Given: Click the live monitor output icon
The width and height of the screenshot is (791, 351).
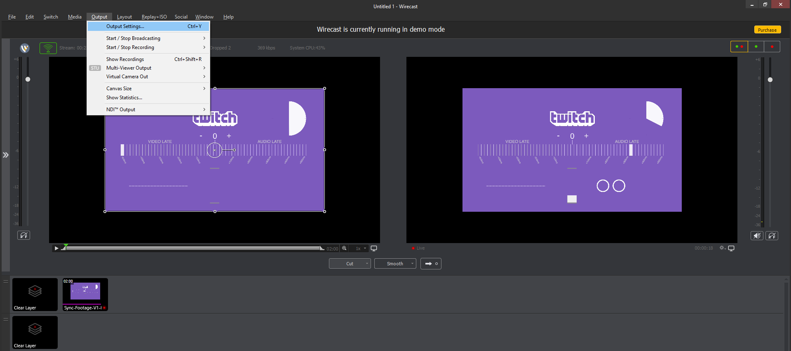Looking at the screenshot, I should 731,248.
